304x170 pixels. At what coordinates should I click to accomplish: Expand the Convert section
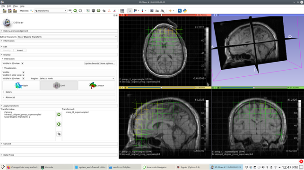point(59,144)
